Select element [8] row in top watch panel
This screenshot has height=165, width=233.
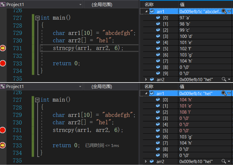187,67
